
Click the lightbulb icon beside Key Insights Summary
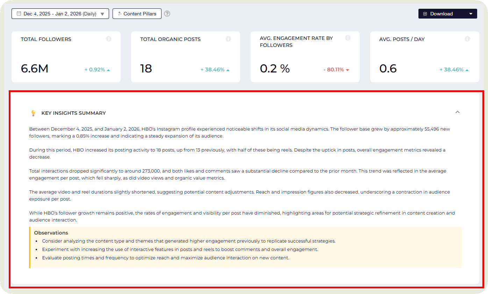click(33, 113)
